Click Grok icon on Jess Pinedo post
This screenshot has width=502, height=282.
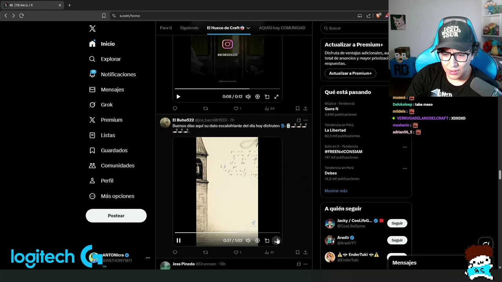(x=298, y=264)
